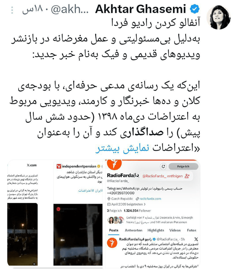
Task: Expand April 2009 beigetreten chevron
Action: coord(144,204)
